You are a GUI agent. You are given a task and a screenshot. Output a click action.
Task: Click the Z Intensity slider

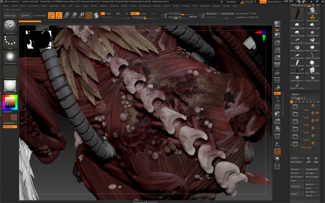coord(144,17)
